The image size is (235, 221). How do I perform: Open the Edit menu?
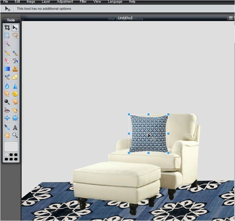[x=17, y=2]
